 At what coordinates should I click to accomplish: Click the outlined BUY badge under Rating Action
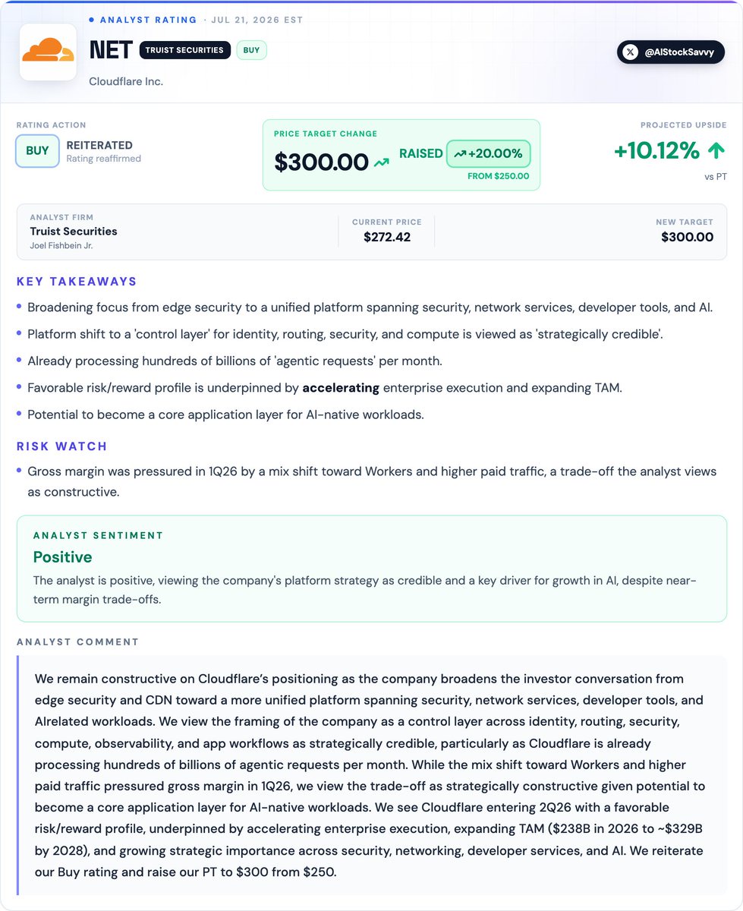tap(37, 150)
